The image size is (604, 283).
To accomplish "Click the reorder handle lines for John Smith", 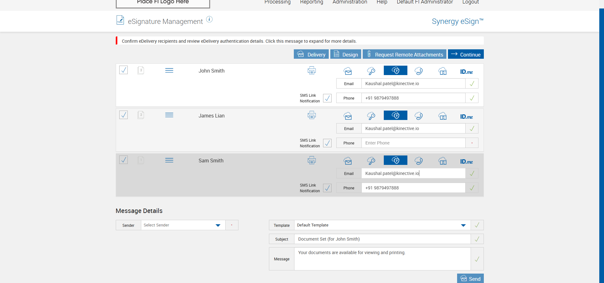I will [x=169, y=70].
